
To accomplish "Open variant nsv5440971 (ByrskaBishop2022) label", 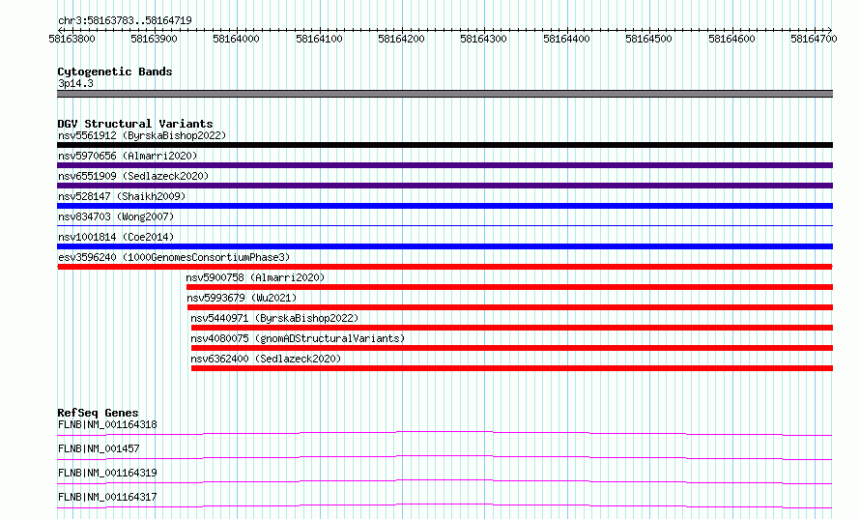I will [x=274, y=318].
